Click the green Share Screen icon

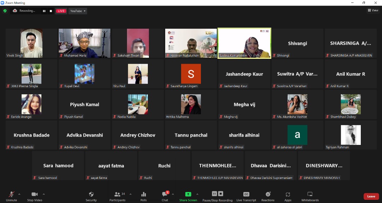(x=188, y=194)
